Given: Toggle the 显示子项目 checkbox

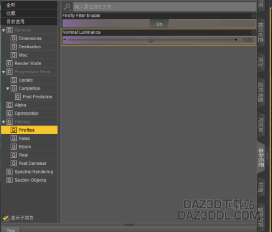Looking at the screenshot, I should coord(6,218).
